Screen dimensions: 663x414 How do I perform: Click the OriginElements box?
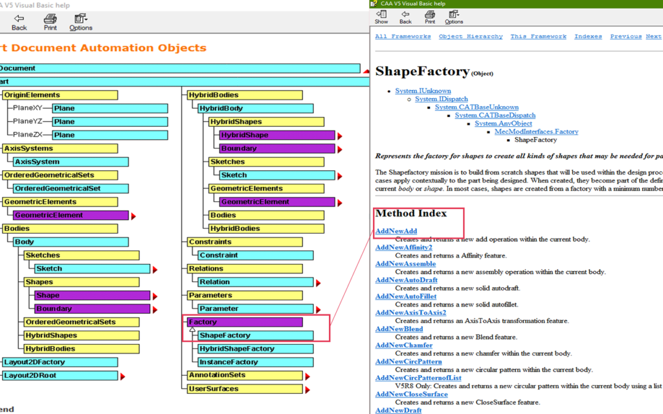click(x=60, y=95)
